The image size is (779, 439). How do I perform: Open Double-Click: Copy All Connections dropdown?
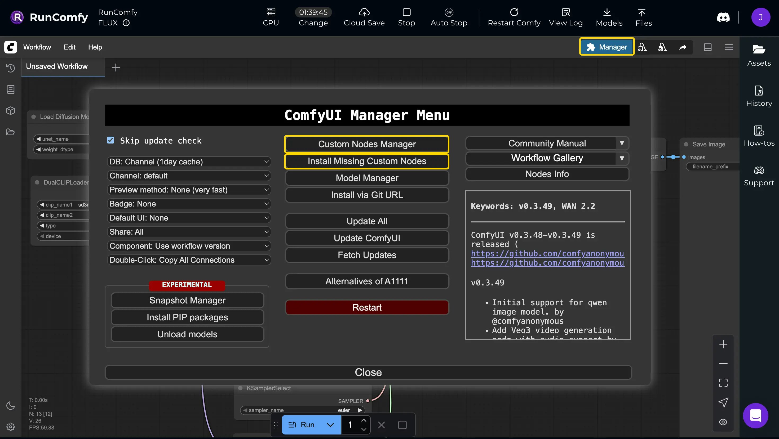pos(189,260)
